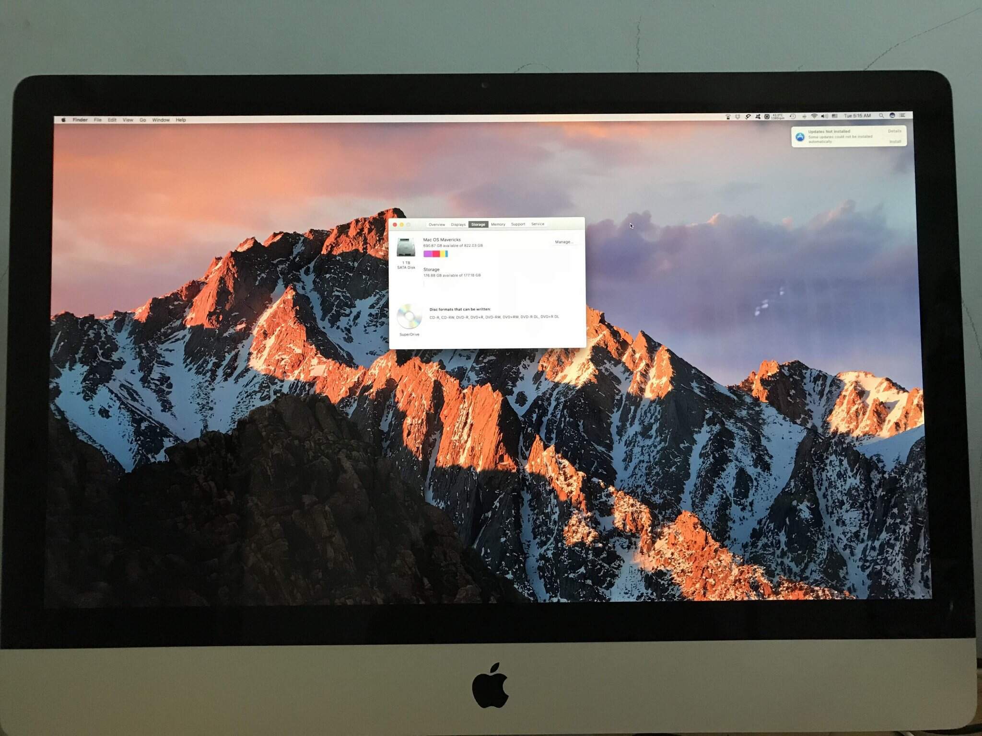Open the volume control in menu bar
The width and height of the screenshot is (982, 736).
point(824,116)
